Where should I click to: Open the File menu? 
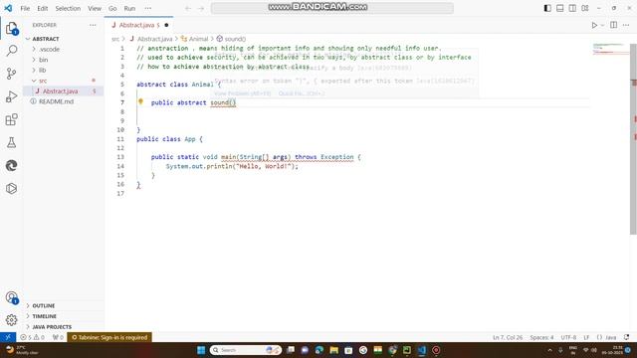coord(25,8)
